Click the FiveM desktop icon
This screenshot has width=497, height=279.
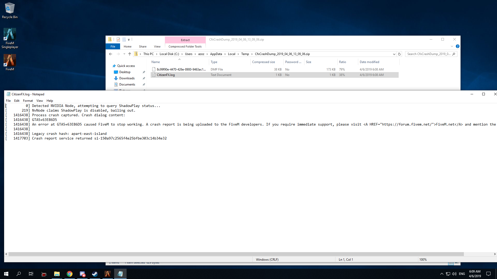tap(10, 62)
